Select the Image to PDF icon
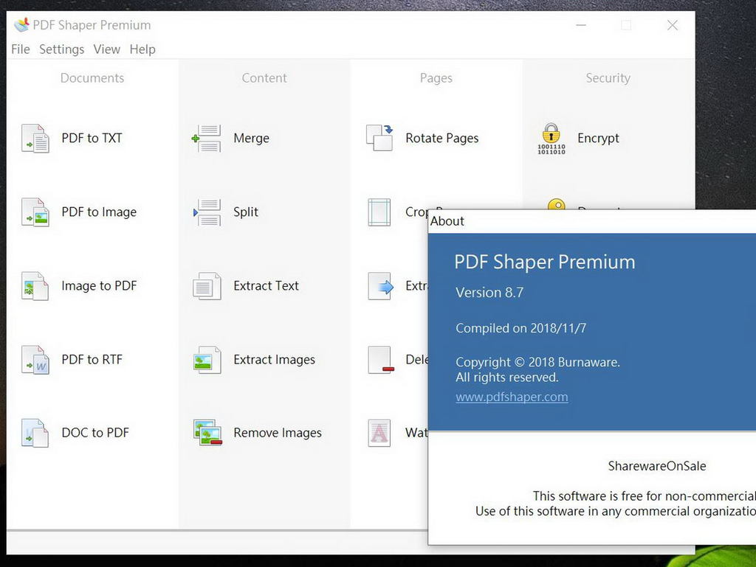The width and height of the screenshot is (756, 567). pos(35,286)
